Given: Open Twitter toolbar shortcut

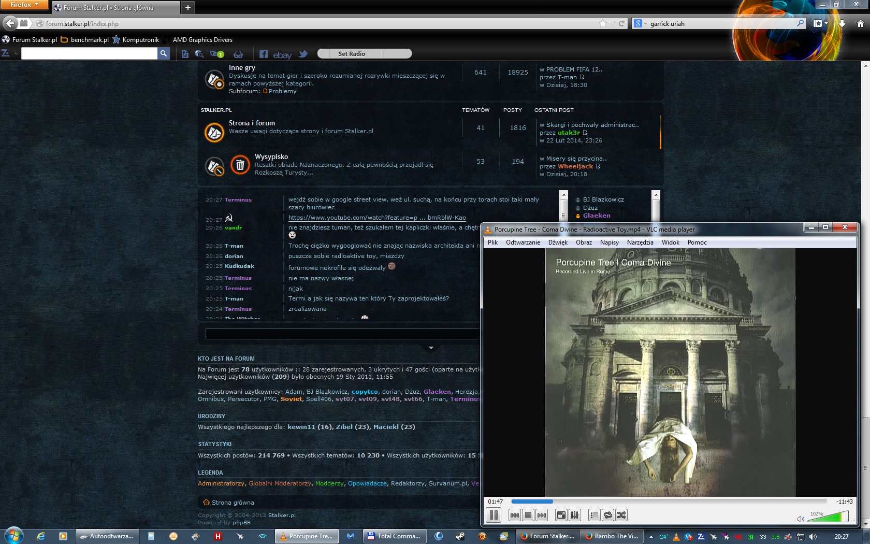Looking at the screenshot, I should click(303, 54).
